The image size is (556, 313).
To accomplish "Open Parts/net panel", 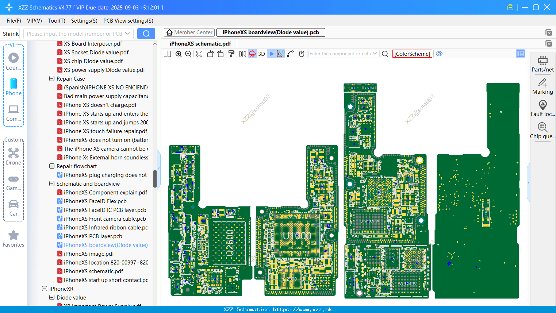I will click(542, 64).
